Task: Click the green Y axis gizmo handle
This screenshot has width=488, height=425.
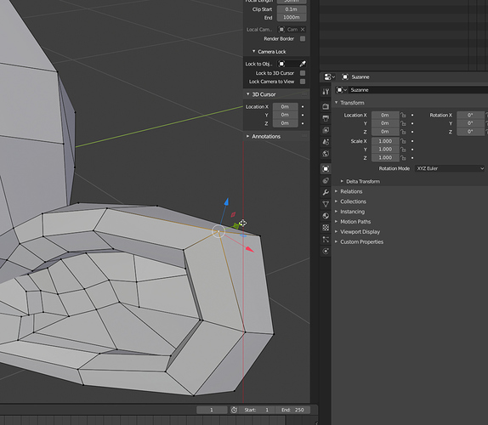Action: pos(235,226)
